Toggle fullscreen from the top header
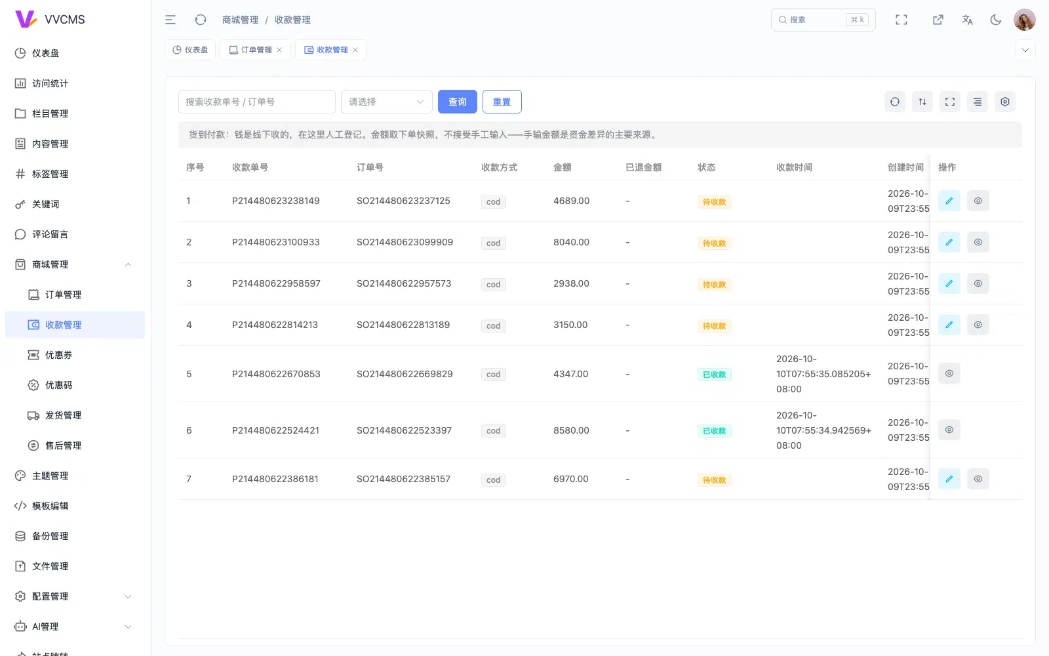Viewport: 1049px width, 656px height. point(901,20)
